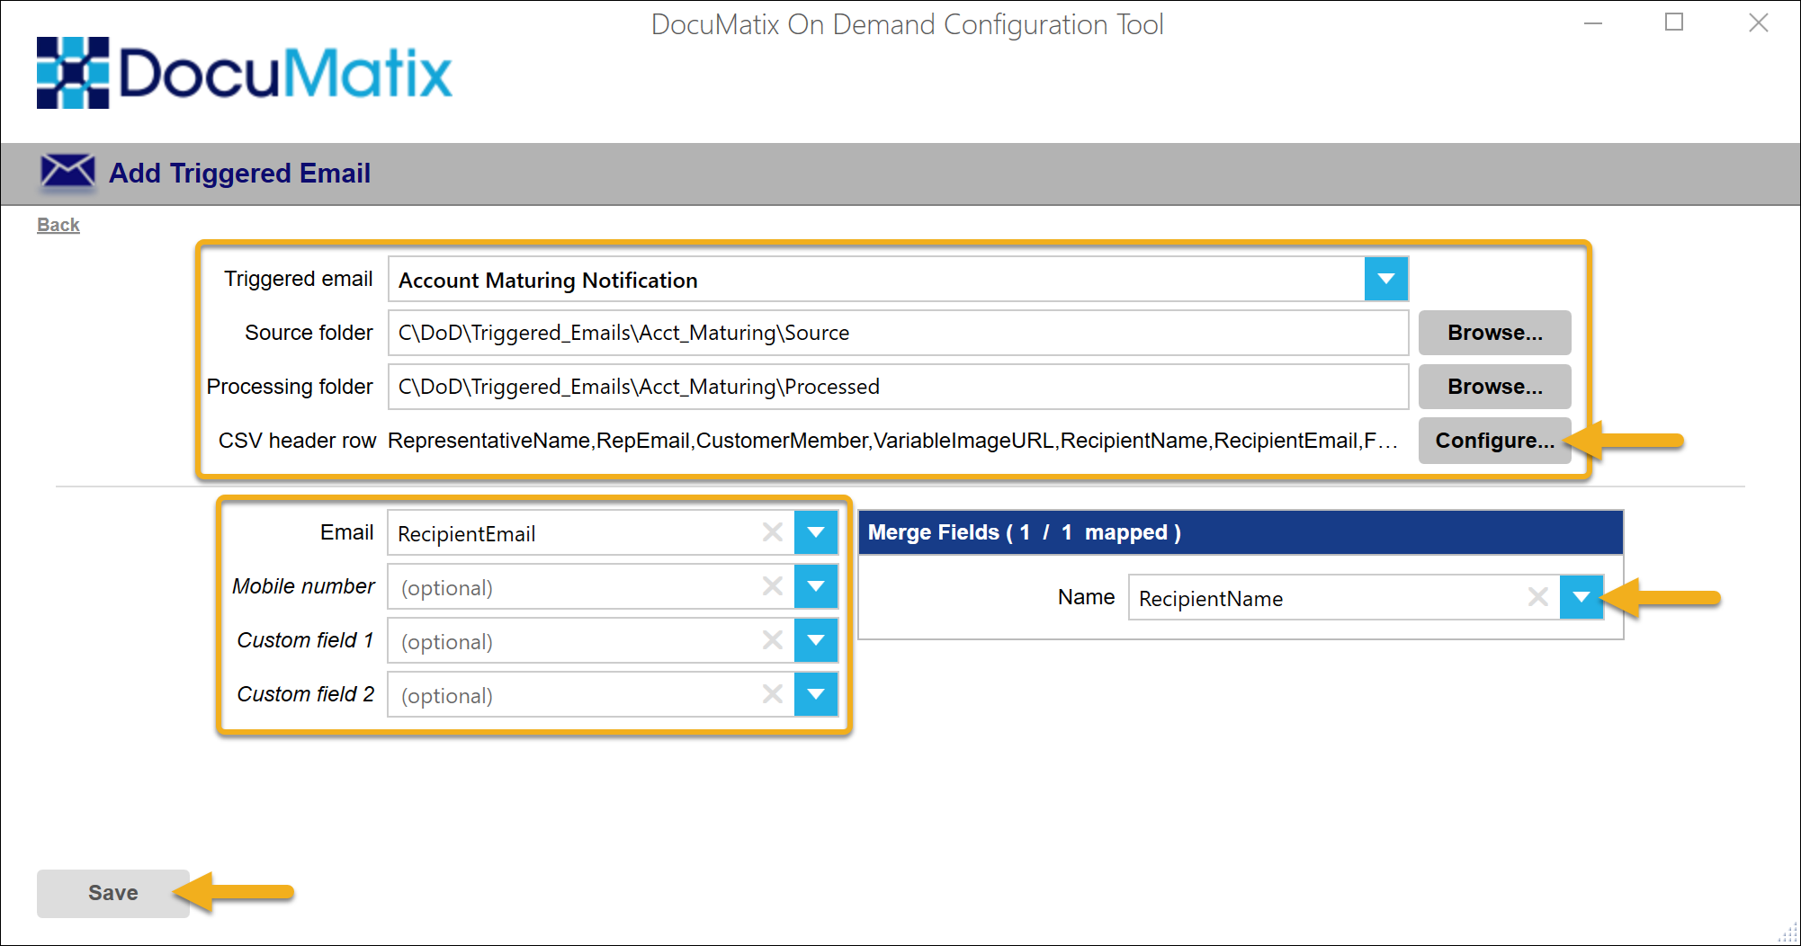Open the Name merge field dropdown arrow

coord(1581,597)
